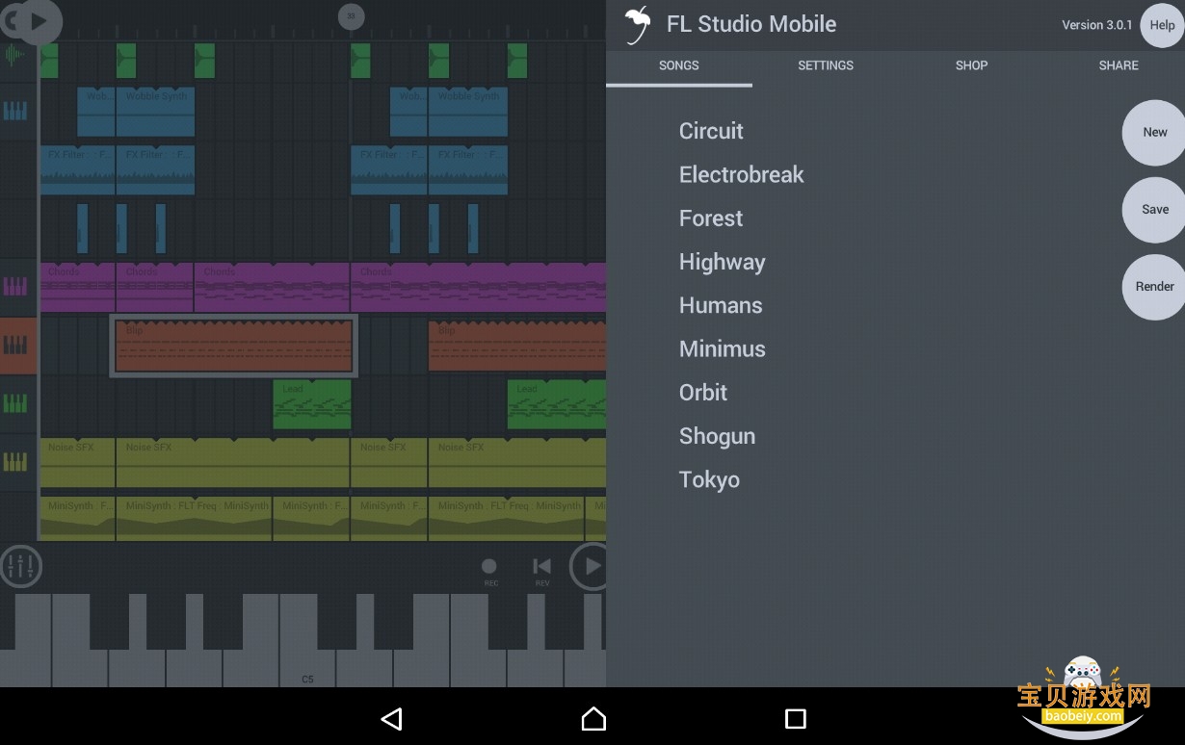Rewind with the REV button
The image size is (1185, 745).
click(542, 571)
